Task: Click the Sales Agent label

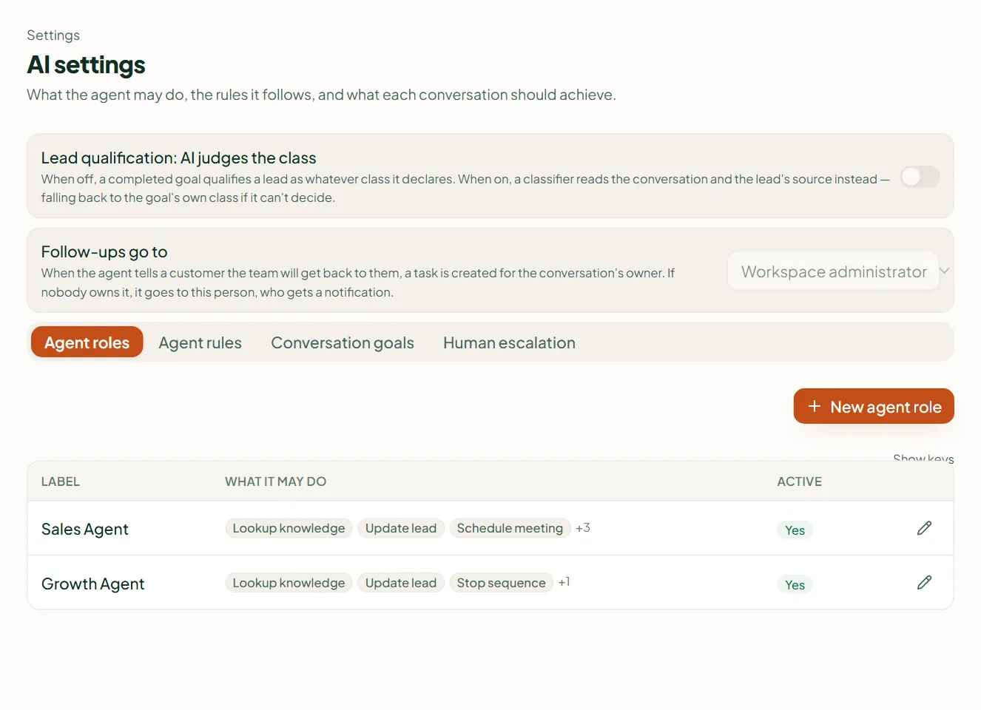Action: click(85, 529)
